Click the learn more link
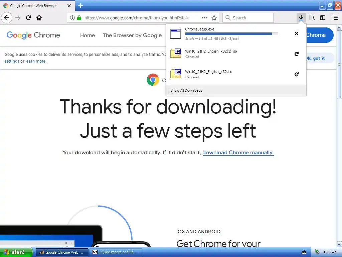The width and height of the screenshot is (342, 257). click(35, 61)
